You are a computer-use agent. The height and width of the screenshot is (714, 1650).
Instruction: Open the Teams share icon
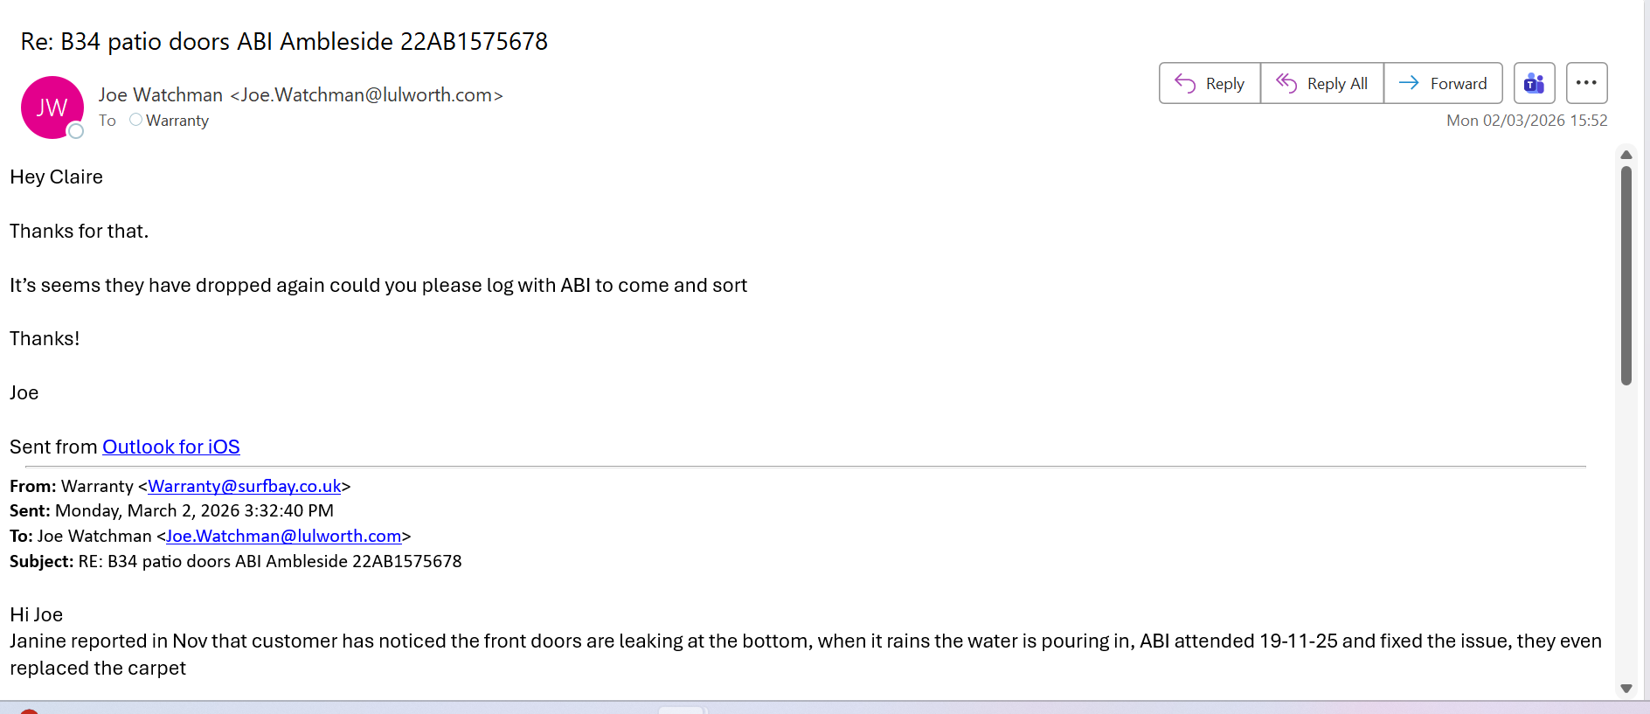(1534, 84)
